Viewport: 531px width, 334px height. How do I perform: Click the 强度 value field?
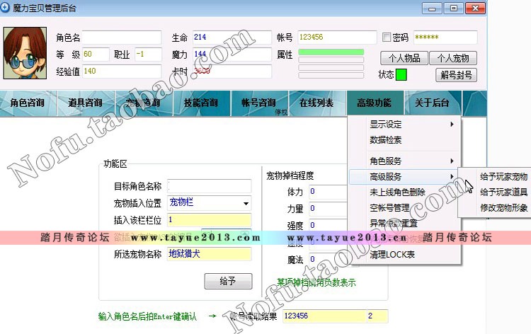click(328, 225)
